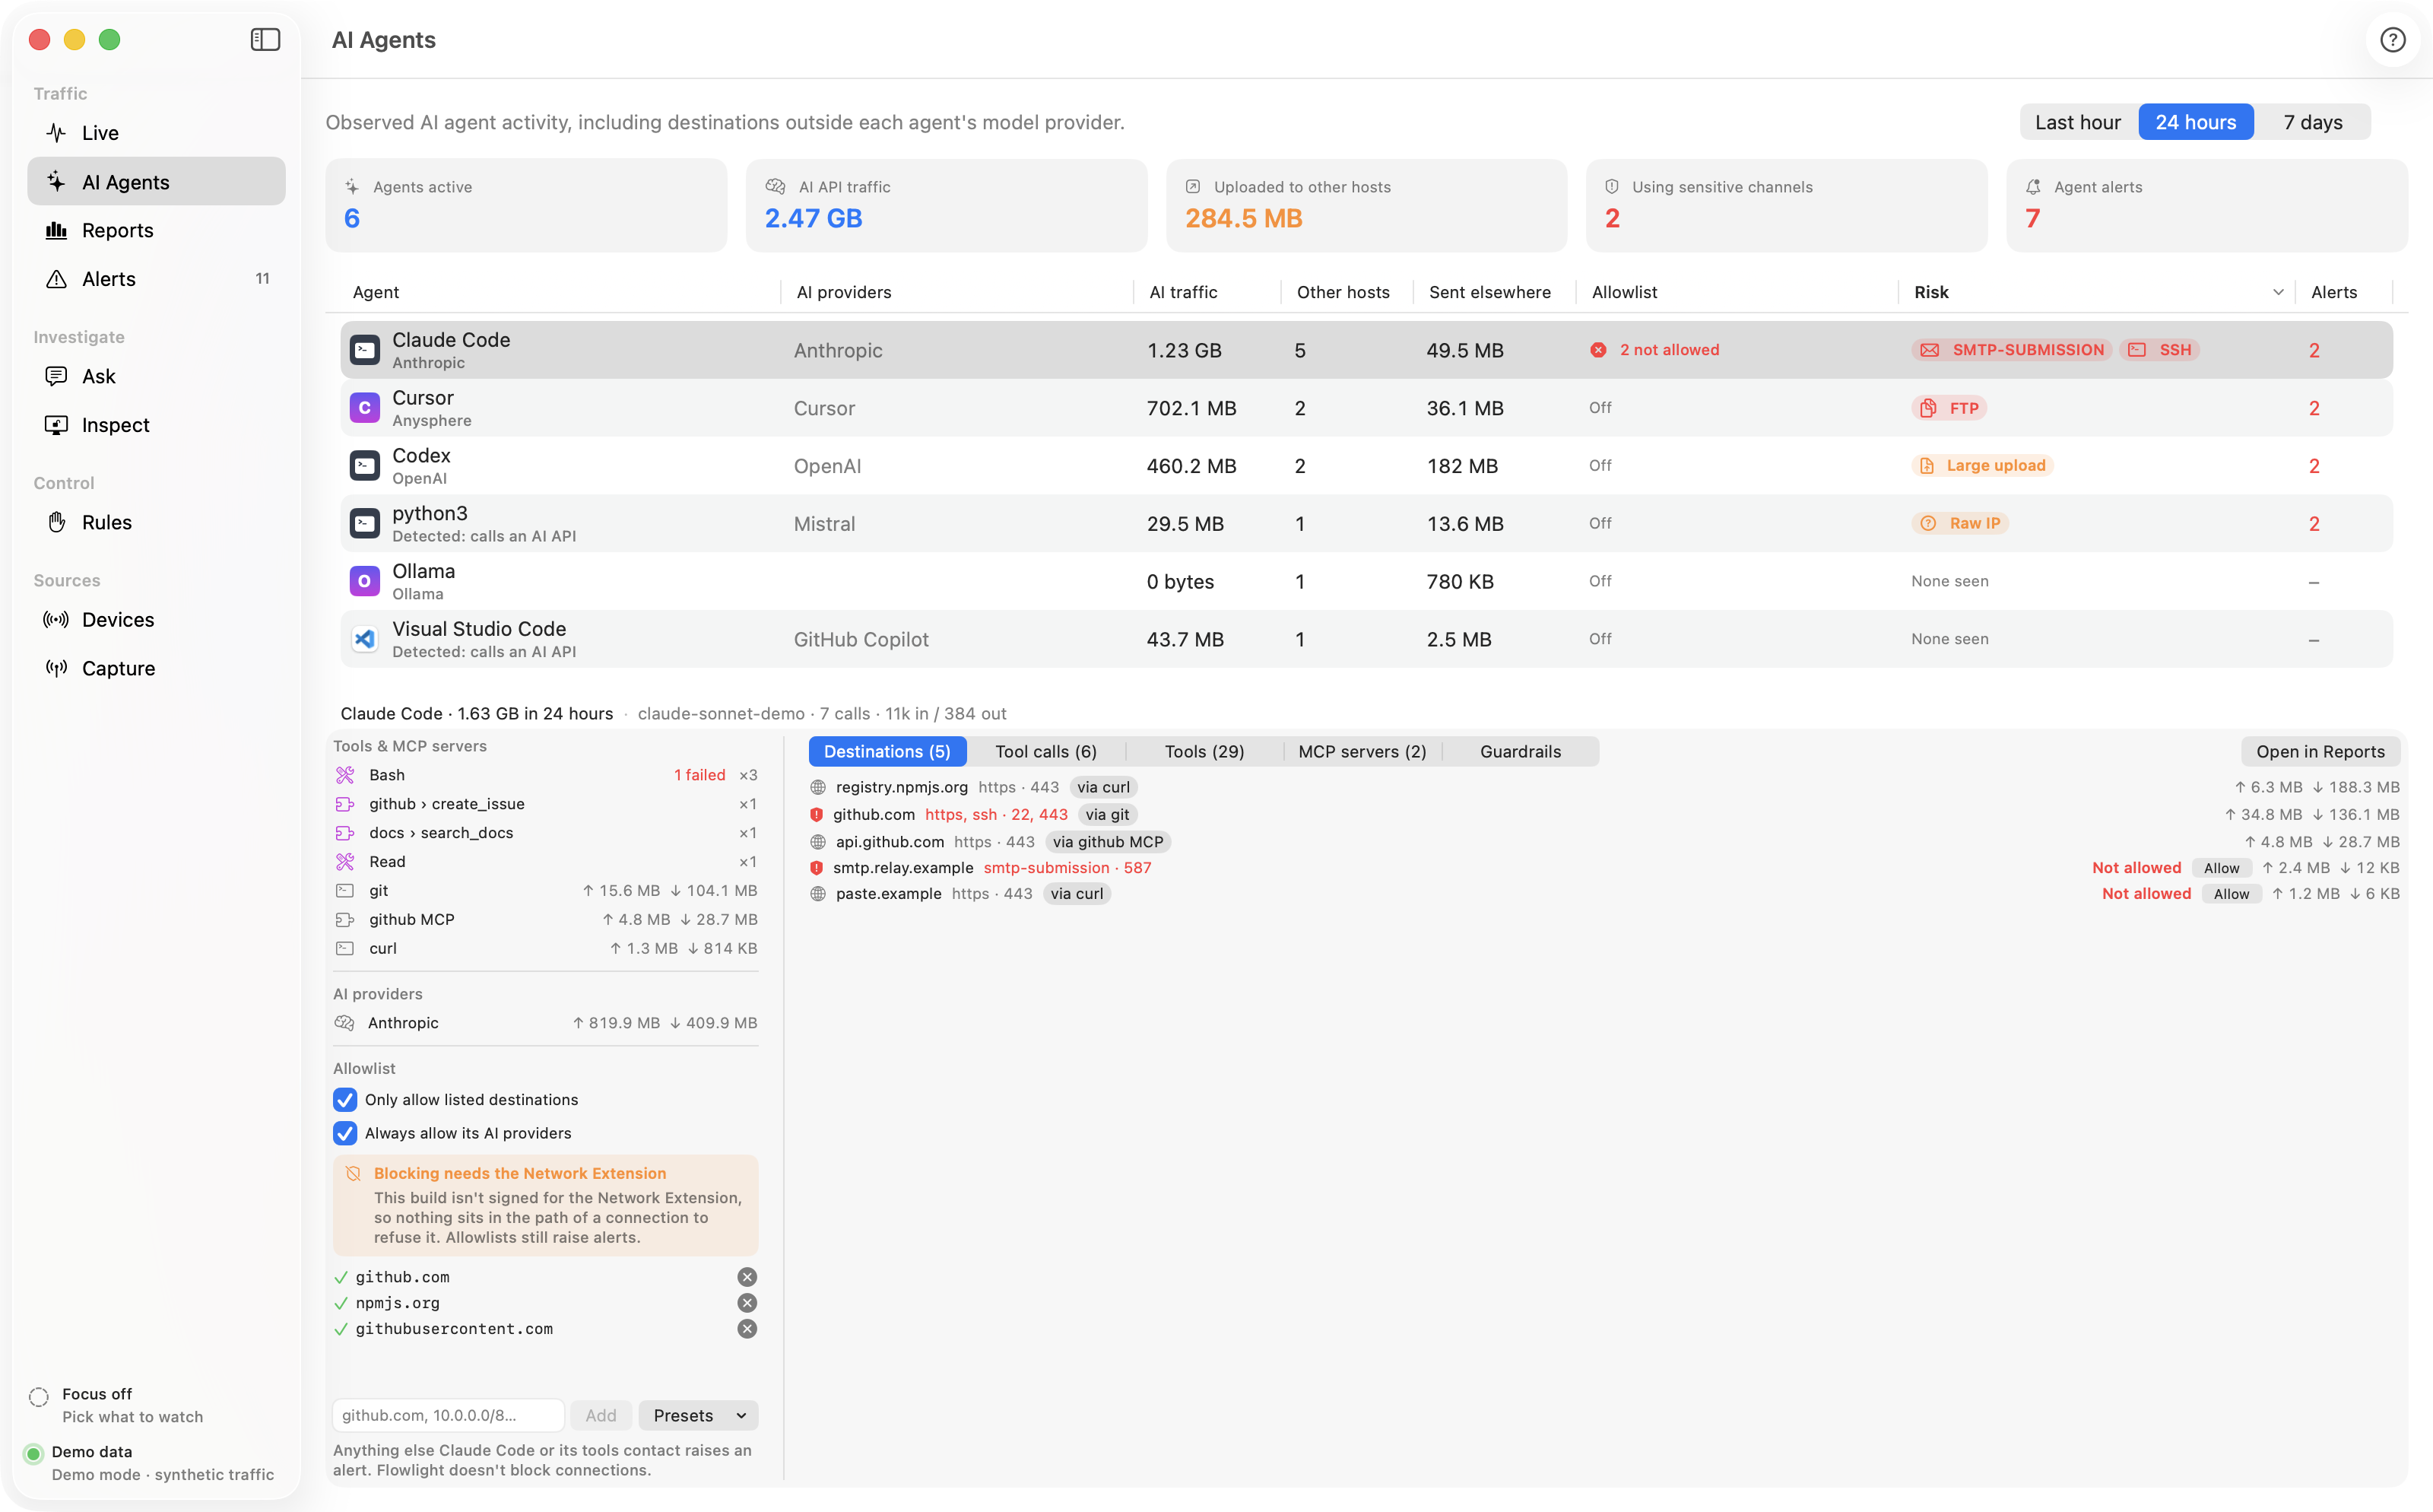The width and height of the screenshot is (2433, 1512).
Task: Click the SMTP-SUBMISSION risk badge
Action: (x=2011, y=350)
